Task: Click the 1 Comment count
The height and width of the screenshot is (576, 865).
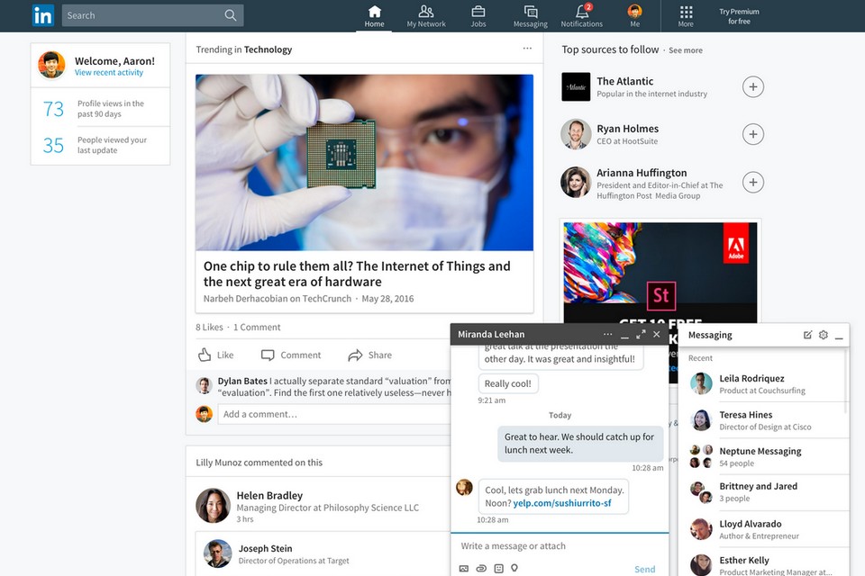Action: (x=257, y=327)
